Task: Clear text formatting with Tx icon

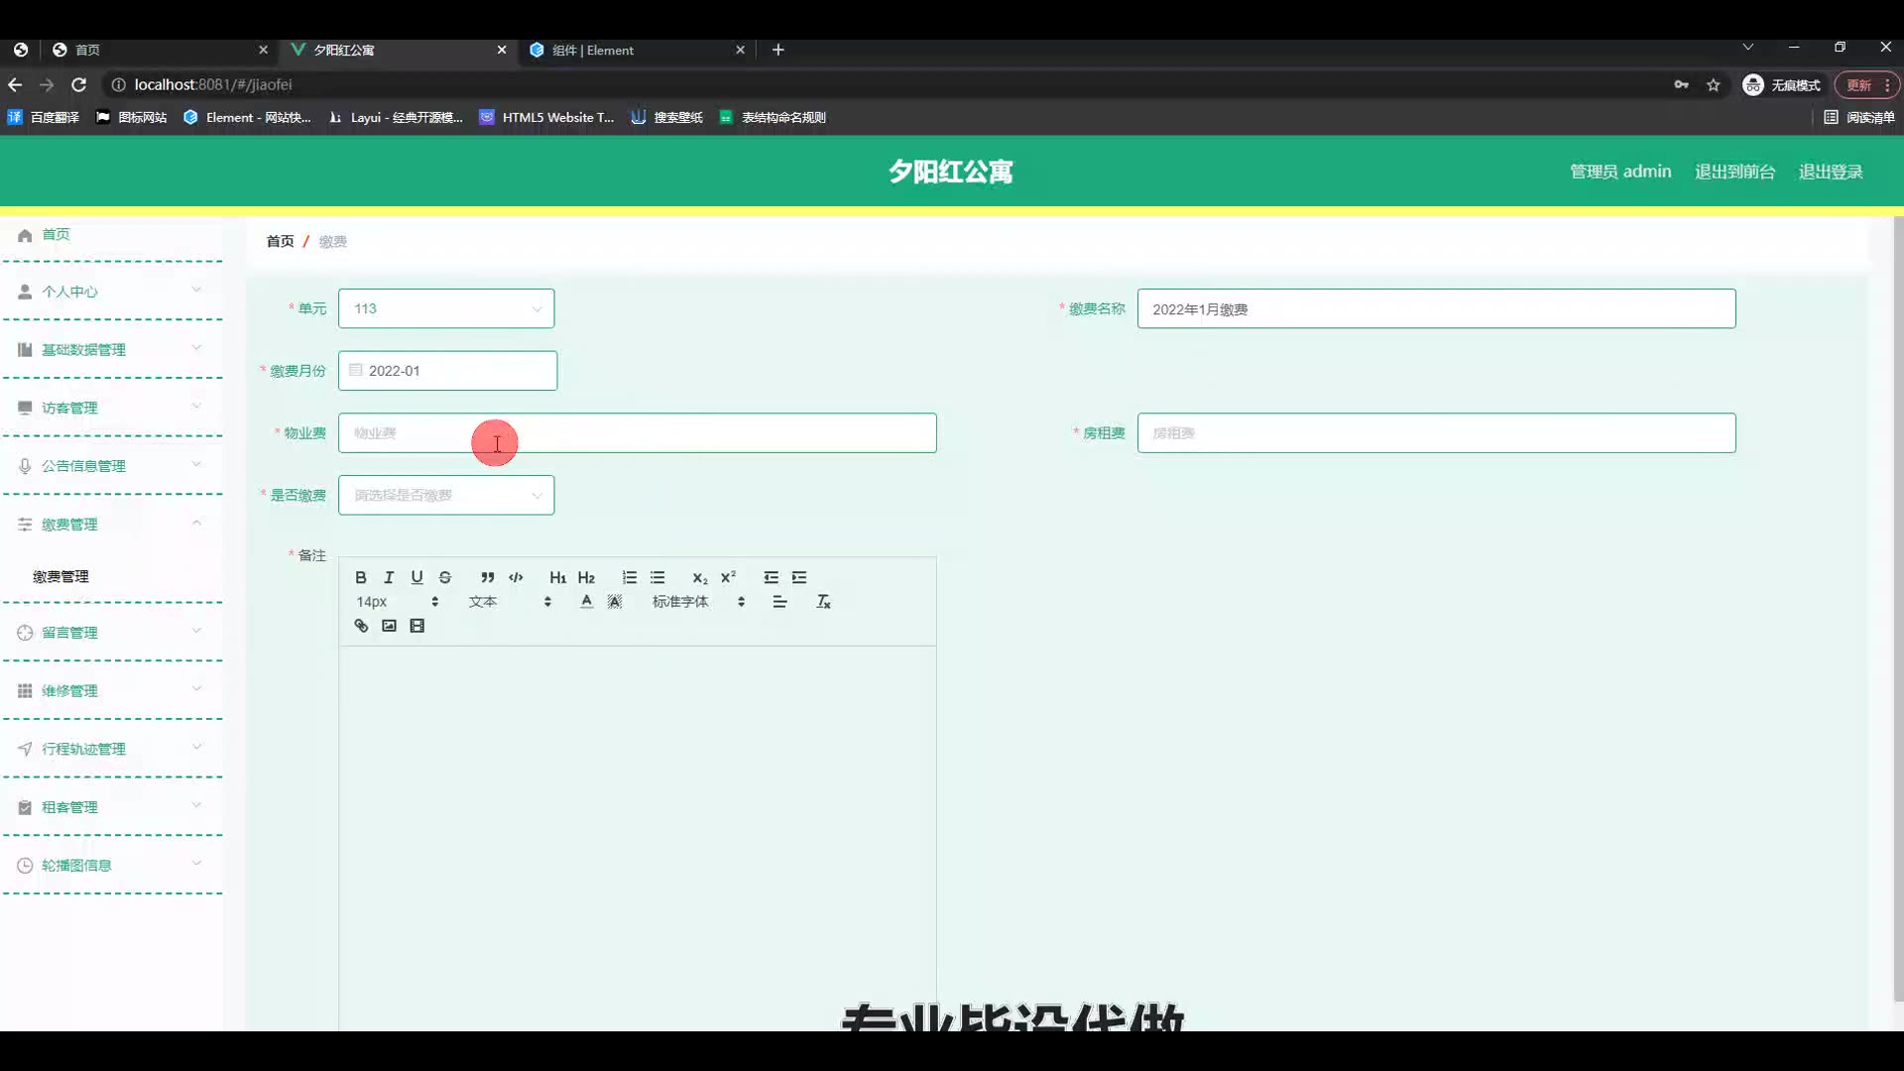Action: (823, 602)
